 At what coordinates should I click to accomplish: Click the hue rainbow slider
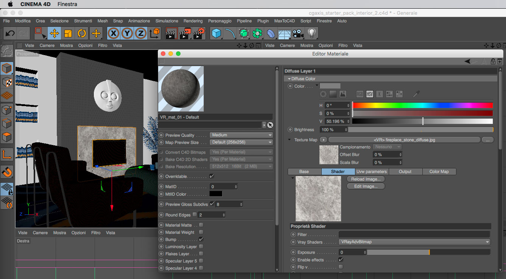point(422,105)
